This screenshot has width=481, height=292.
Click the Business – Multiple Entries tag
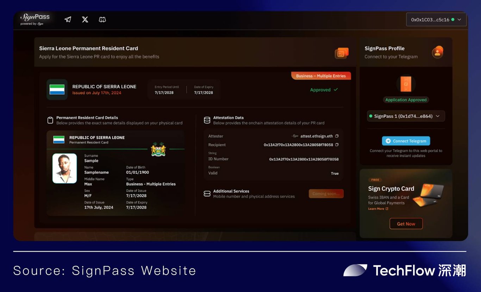coord(321,76)
